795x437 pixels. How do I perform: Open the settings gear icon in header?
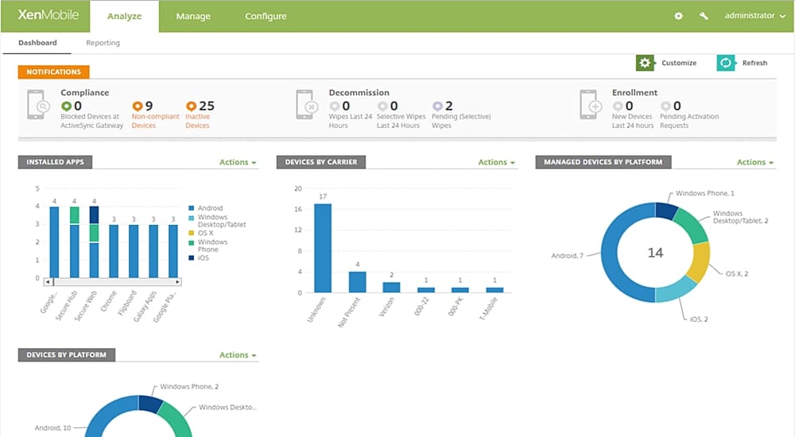678,16
